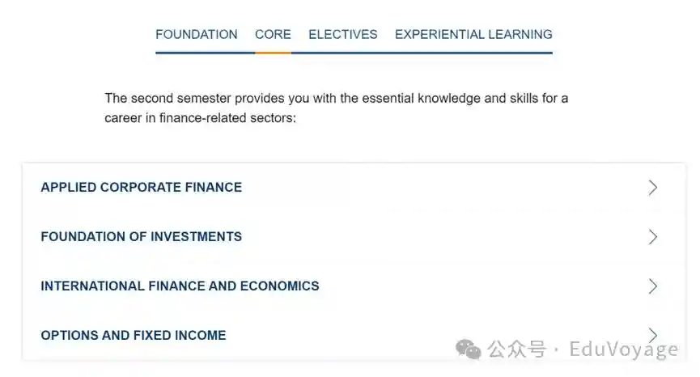Screen dimensions: 700x377
Task: Open International Finance and Economics arrow
Action: [x=653, y=286]
